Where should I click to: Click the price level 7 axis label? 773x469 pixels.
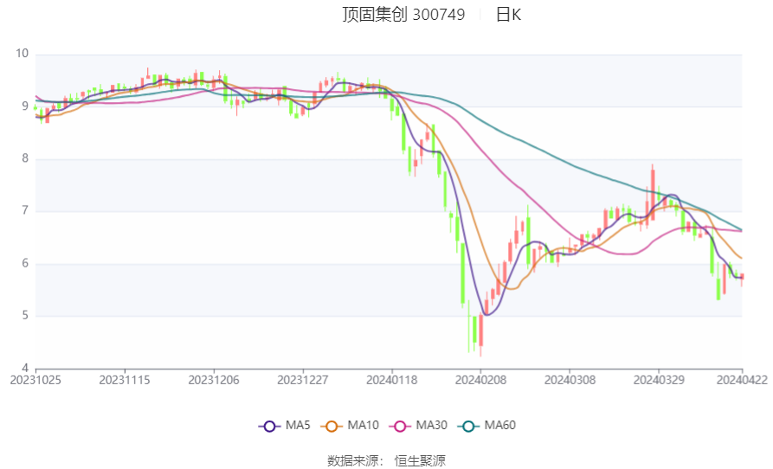[24, 211]
